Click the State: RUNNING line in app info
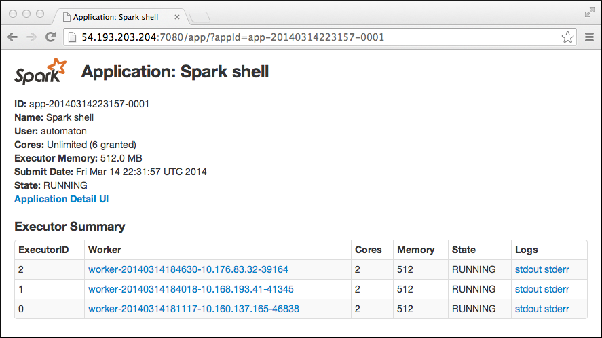 pos(51,185)
